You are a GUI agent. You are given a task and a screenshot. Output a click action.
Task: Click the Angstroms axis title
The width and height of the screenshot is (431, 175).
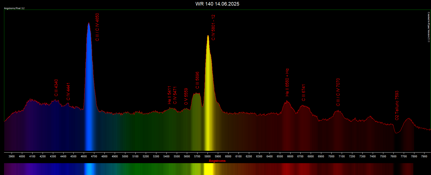coord(217,161)
